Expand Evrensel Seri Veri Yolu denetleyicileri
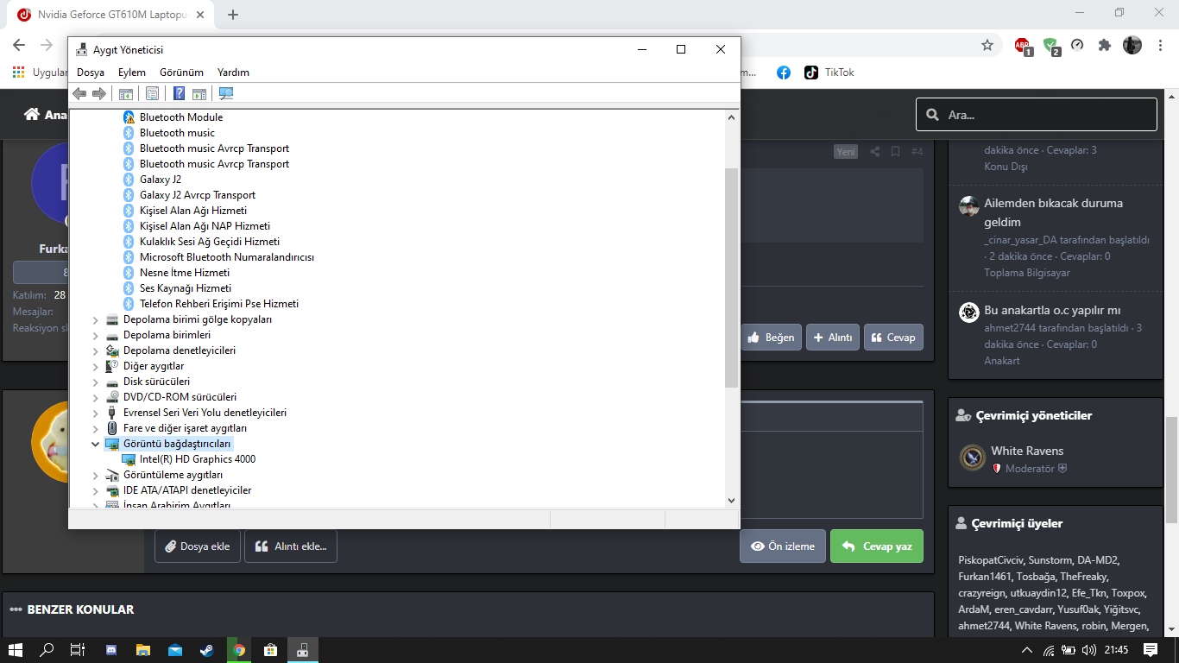The height and width of the screenshot is (663, 1179). (x=96, y=413)
